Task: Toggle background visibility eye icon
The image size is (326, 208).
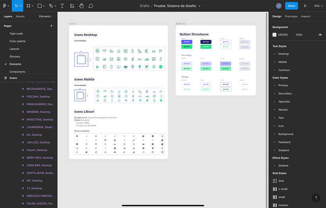Action: click(x=320, y=35)
